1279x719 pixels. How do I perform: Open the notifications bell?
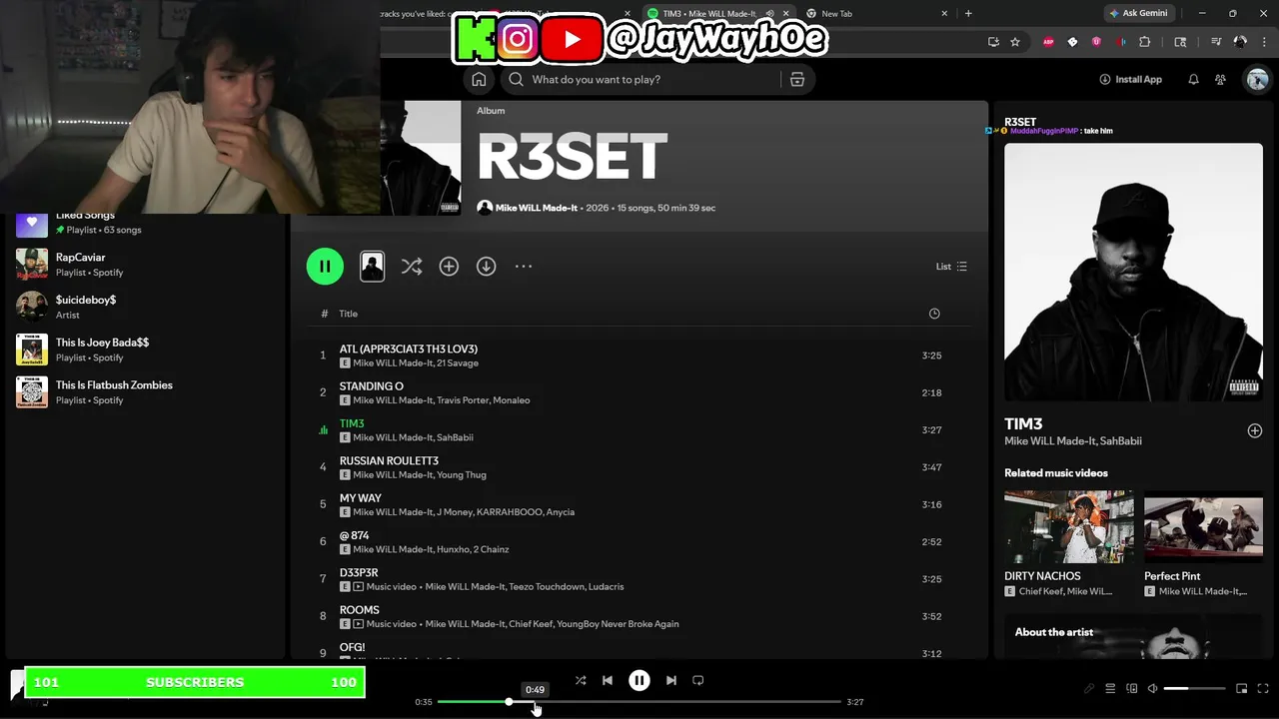pyautogui.click(x=1193, y=80)
